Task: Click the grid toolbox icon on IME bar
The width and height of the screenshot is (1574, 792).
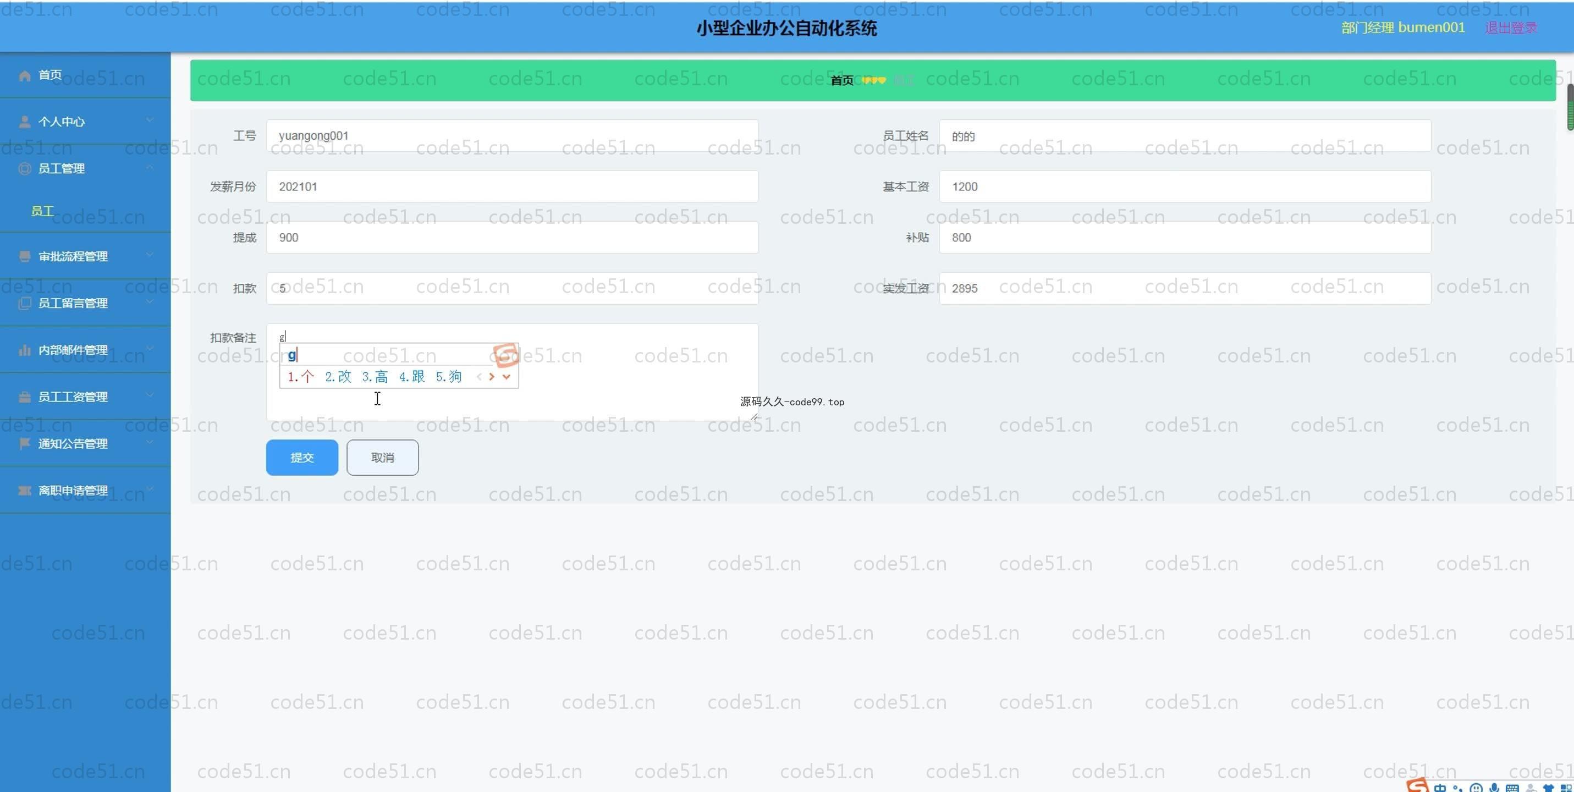Action: pos(1566,788)
